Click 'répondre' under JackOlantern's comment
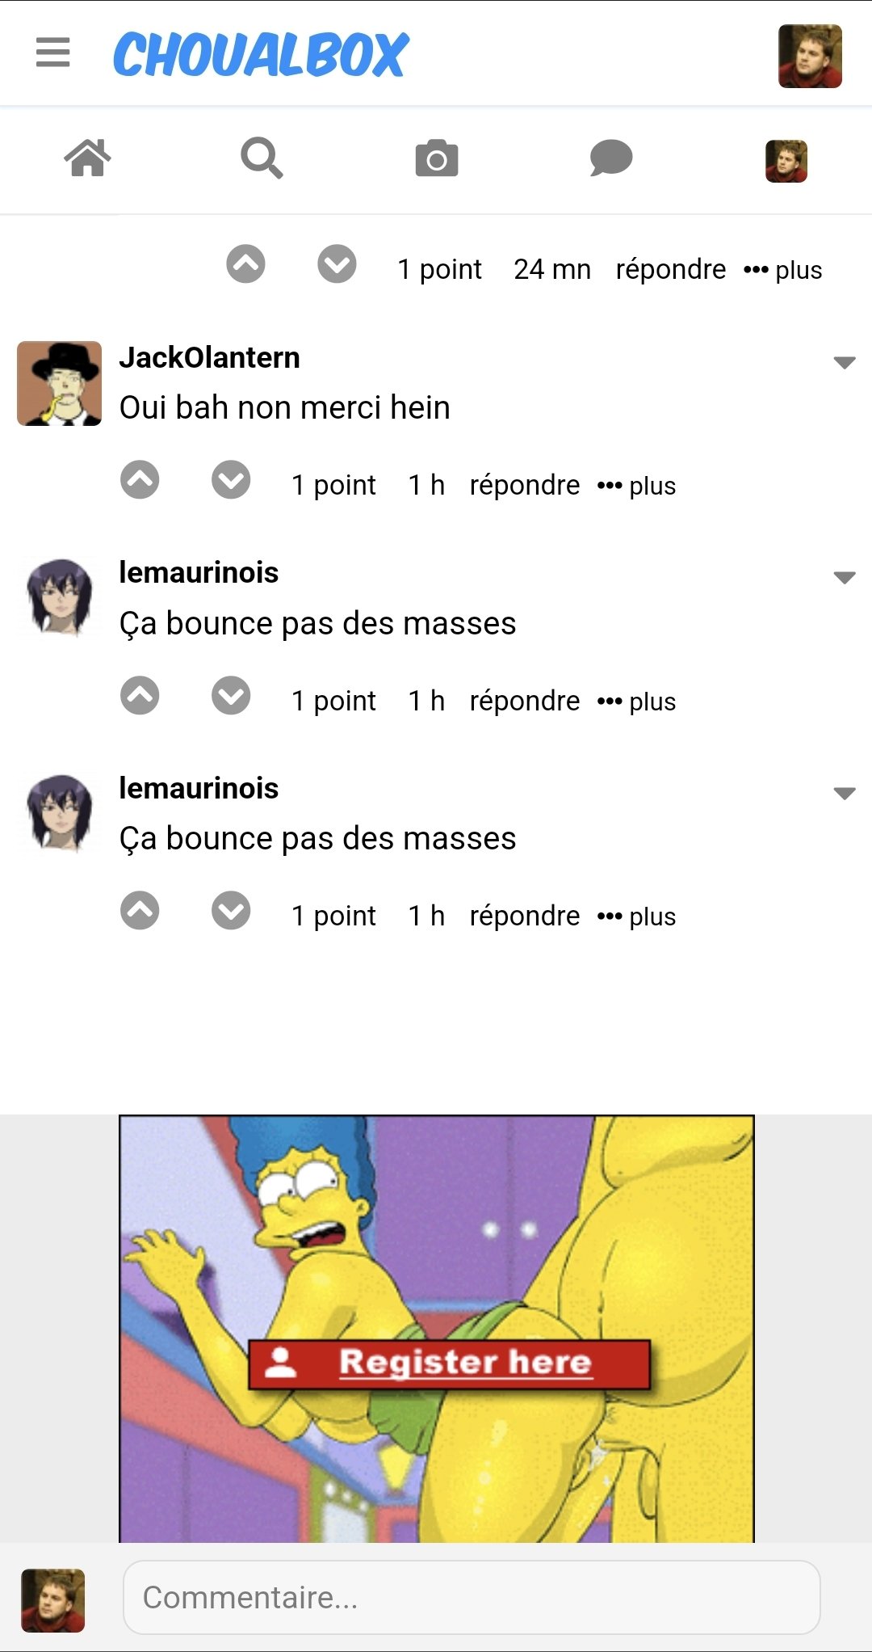Screen dimensions: 872x1652 coord(525,485)
